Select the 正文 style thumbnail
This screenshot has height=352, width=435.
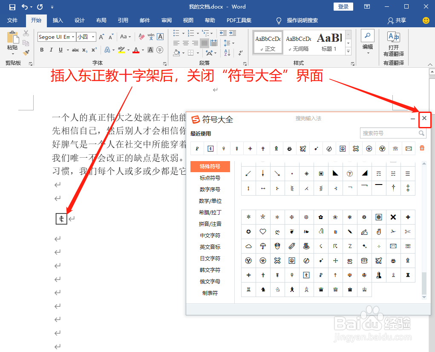[x=268, y=42]
